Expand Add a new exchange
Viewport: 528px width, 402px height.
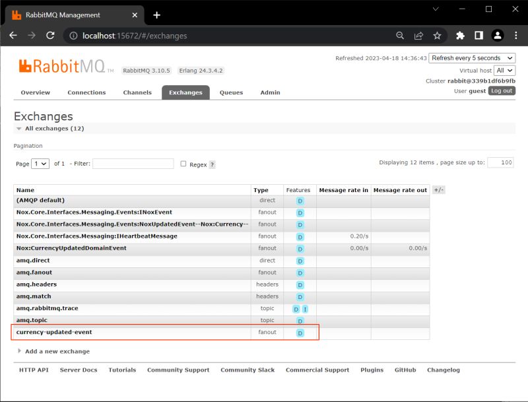click(57, 351)
